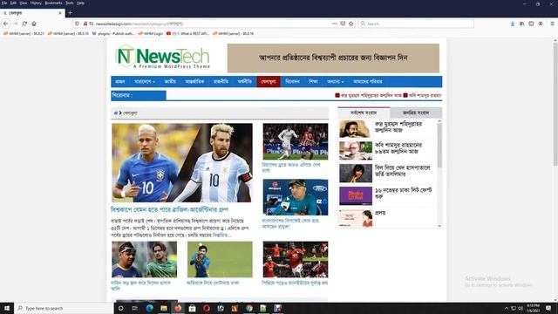Show hidden system tray icons
The width and height of the screenshot is (558, 314).
coord(507,308)
